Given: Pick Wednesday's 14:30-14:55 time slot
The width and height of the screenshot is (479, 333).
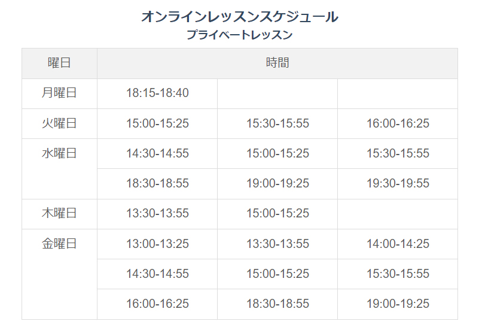Looking at the screenshot, I should pos(157,153).
